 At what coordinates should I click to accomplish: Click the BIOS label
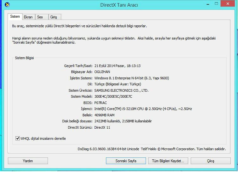pos(88,103)
